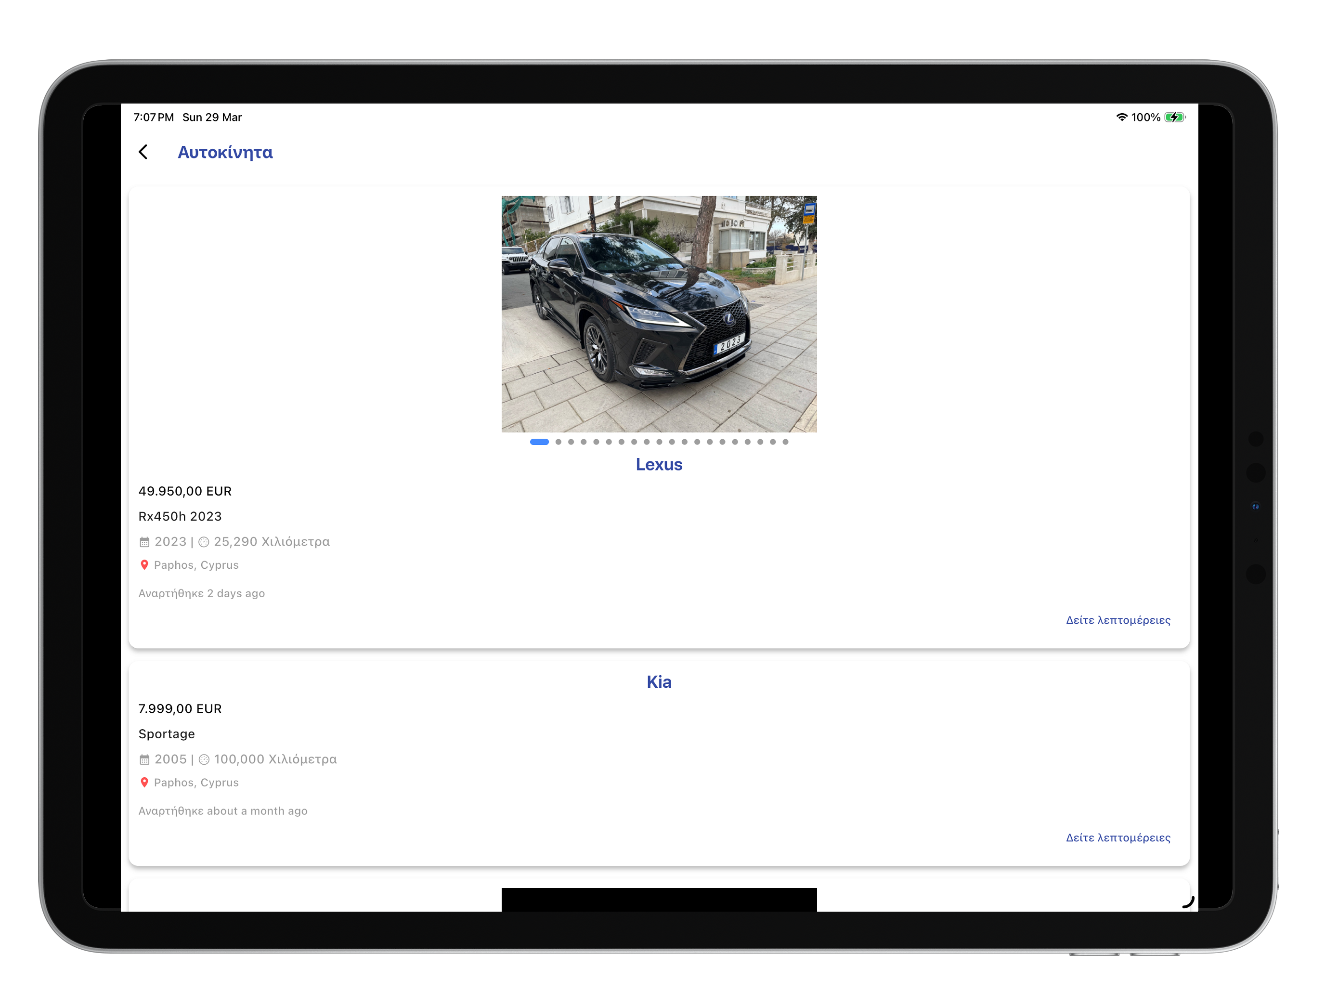Click 100,000 Χιλιόμετρα mileage text
This screenshot has width=1325, height=994.
[x=275, y=759]
